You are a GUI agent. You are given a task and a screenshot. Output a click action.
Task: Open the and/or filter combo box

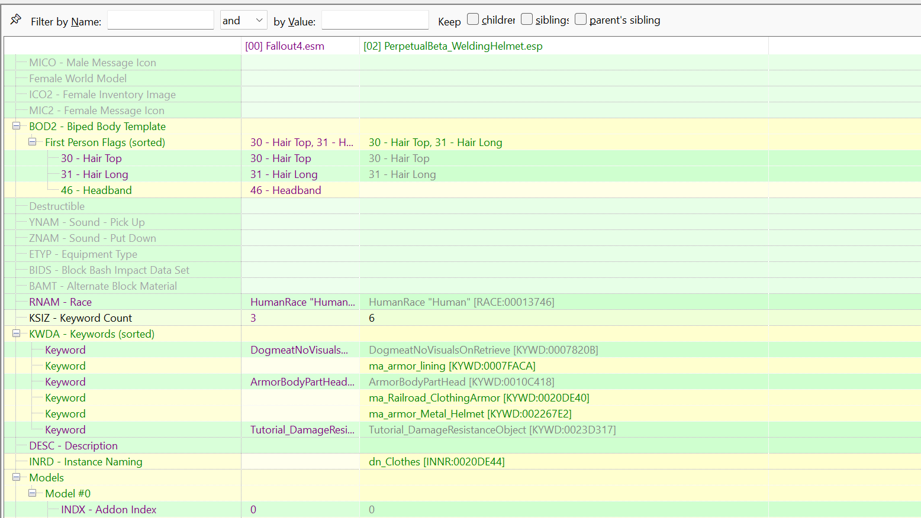[x=243, y=20]
